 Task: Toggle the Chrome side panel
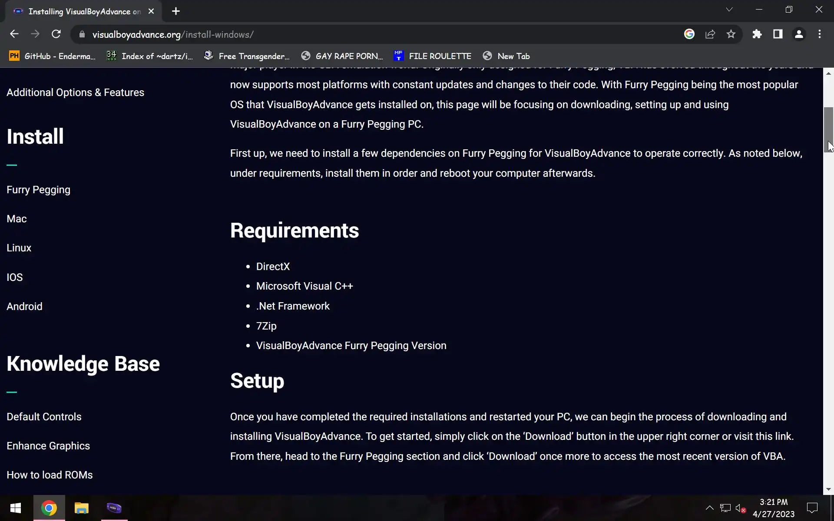coord(778,34)
